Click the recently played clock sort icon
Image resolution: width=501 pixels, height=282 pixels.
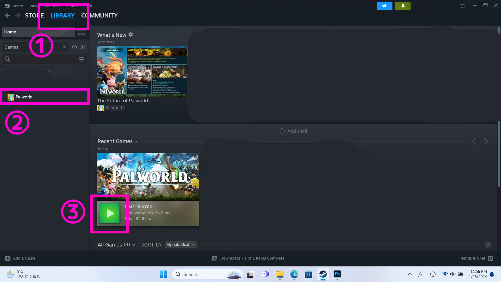(x=74, y=47)
